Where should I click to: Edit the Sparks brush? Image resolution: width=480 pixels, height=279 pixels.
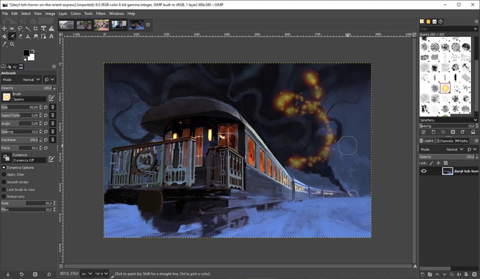[52, 98]
